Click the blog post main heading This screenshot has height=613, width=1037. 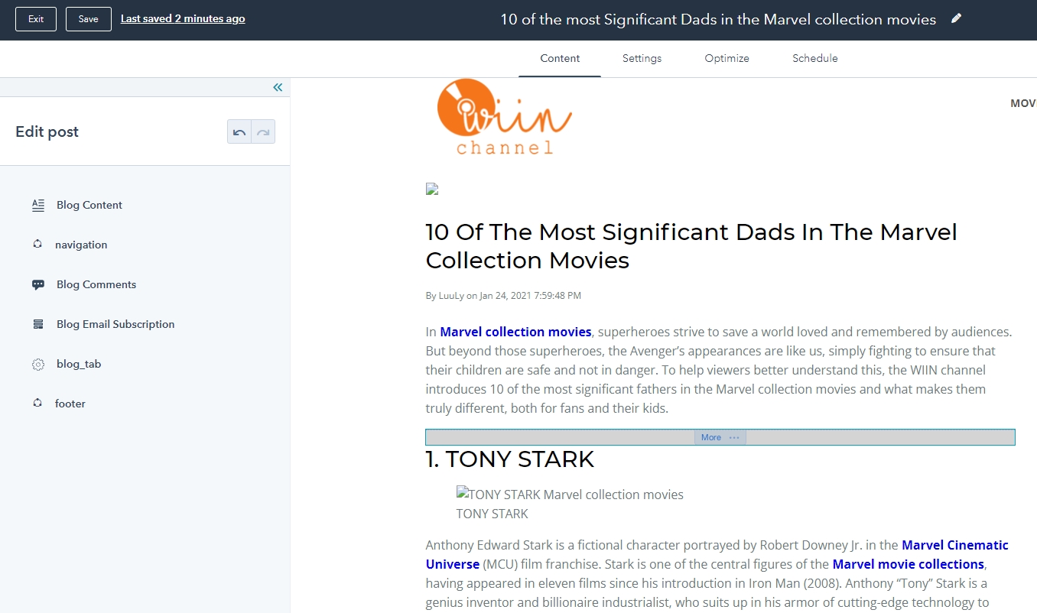coord(691,246)
